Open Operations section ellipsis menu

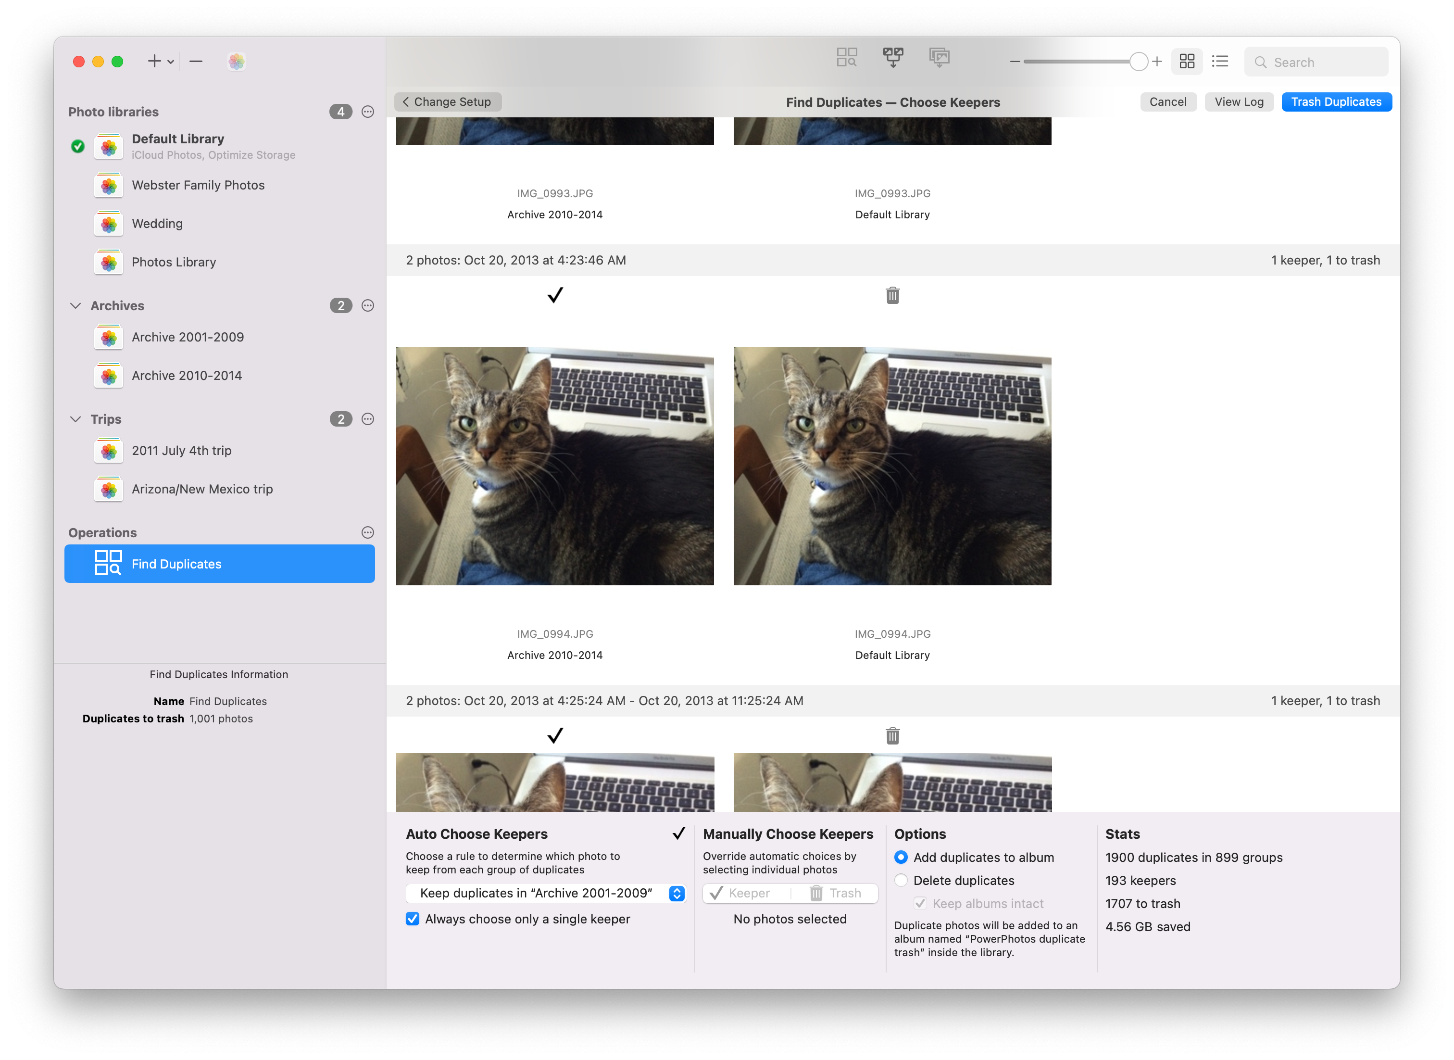(x=367, y=532)
